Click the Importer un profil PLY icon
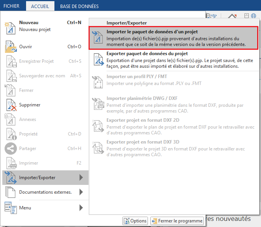 pos(98,82)
